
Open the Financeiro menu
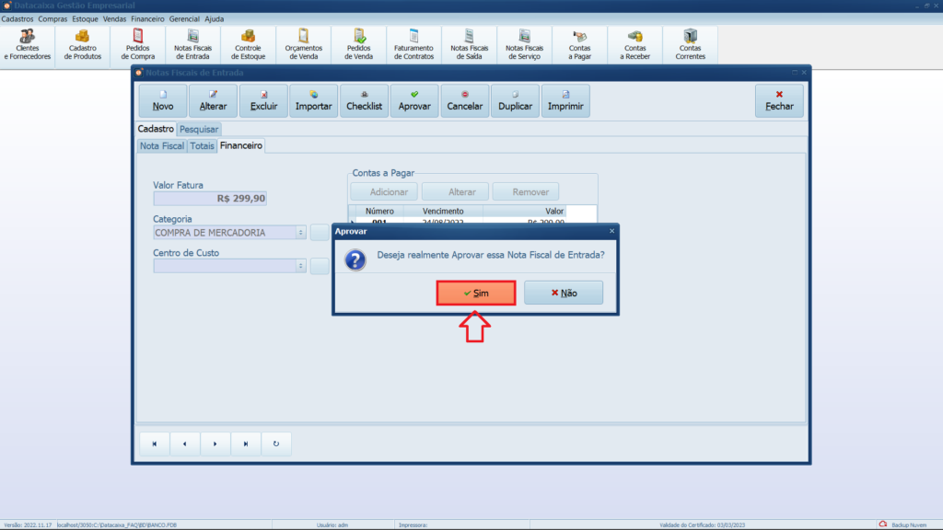tap(147, 18)
